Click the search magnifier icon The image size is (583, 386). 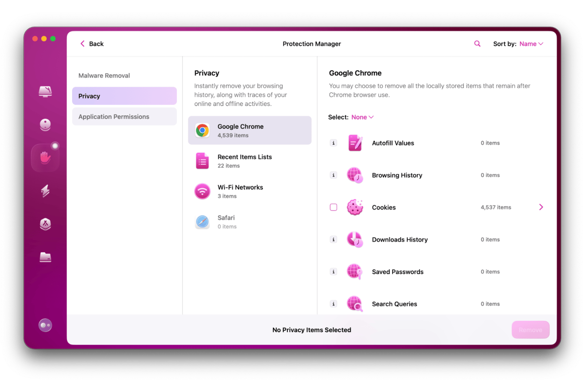click(x=477, y=44)
